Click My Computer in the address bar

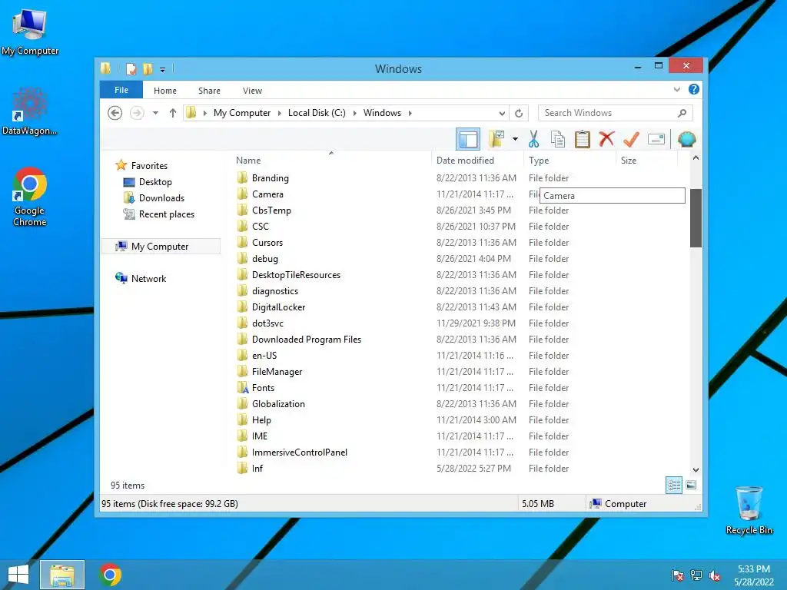(242, 113)
